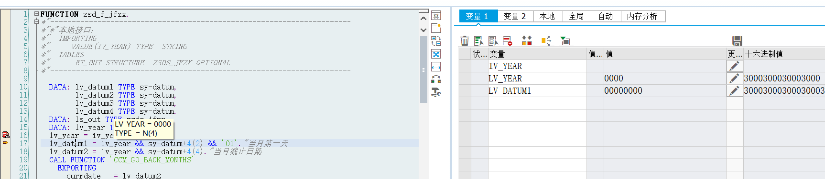
Task: Select the LV_YEAR variable cell
Action: click(x=538, y=78)
